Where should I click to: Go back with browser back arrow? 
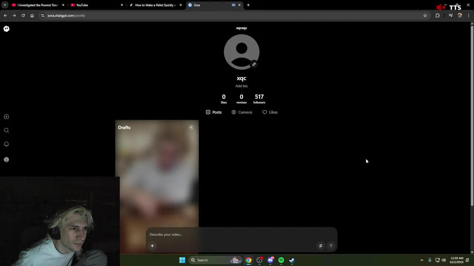point(5,16)
